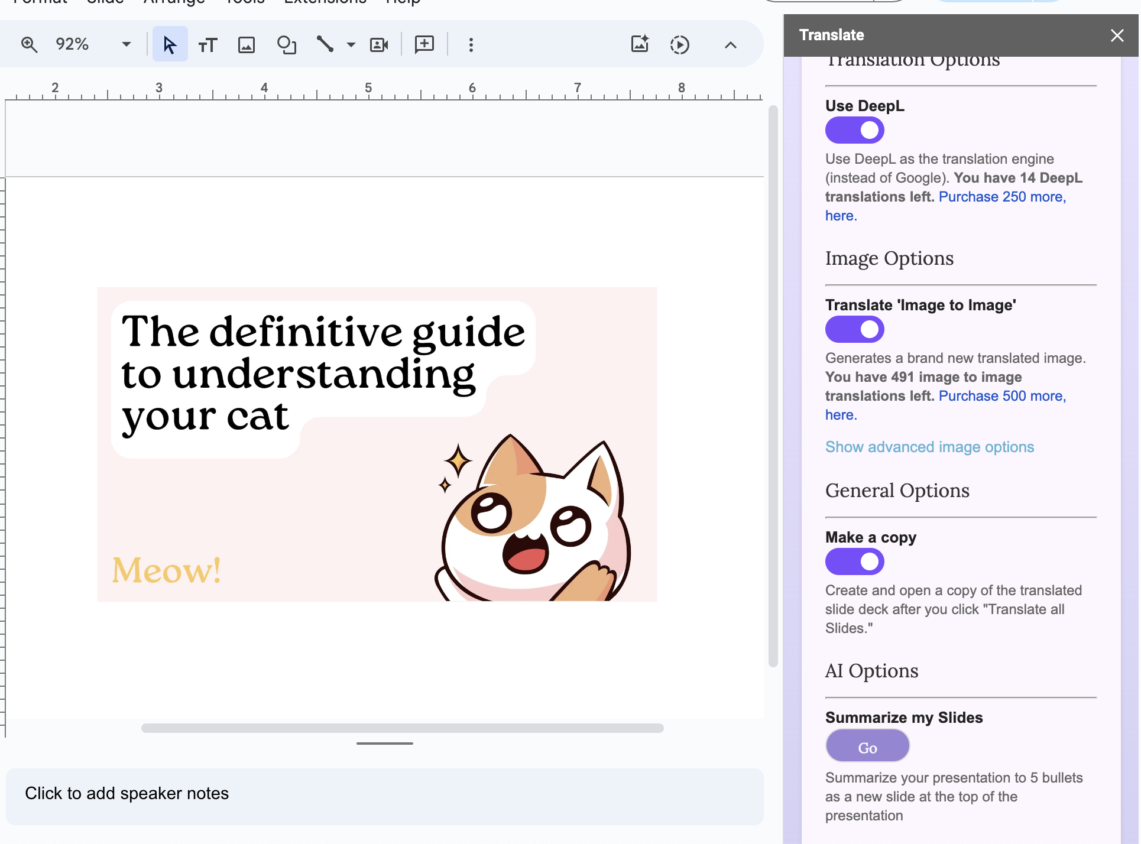
Task: Toggle the Use DeepL switch
Action: [855, 130]
